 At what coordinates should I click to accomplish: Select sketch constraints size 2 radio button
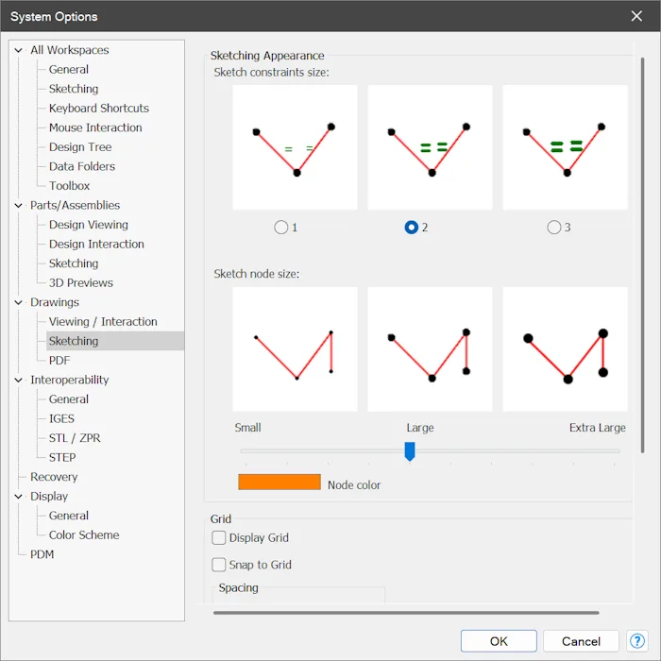tap(412, 228)
